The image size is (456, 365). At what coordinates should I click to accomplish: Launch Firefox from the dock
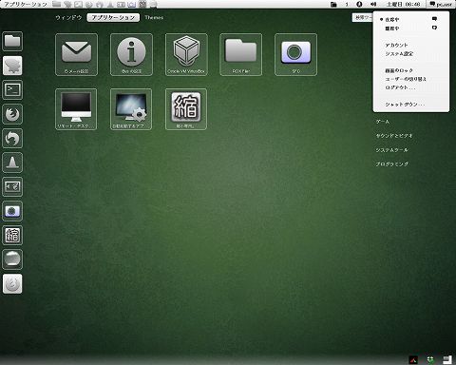point(12,114)
